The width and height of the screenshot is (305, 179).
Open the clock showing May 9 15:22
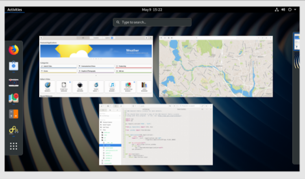click(152, 9)
